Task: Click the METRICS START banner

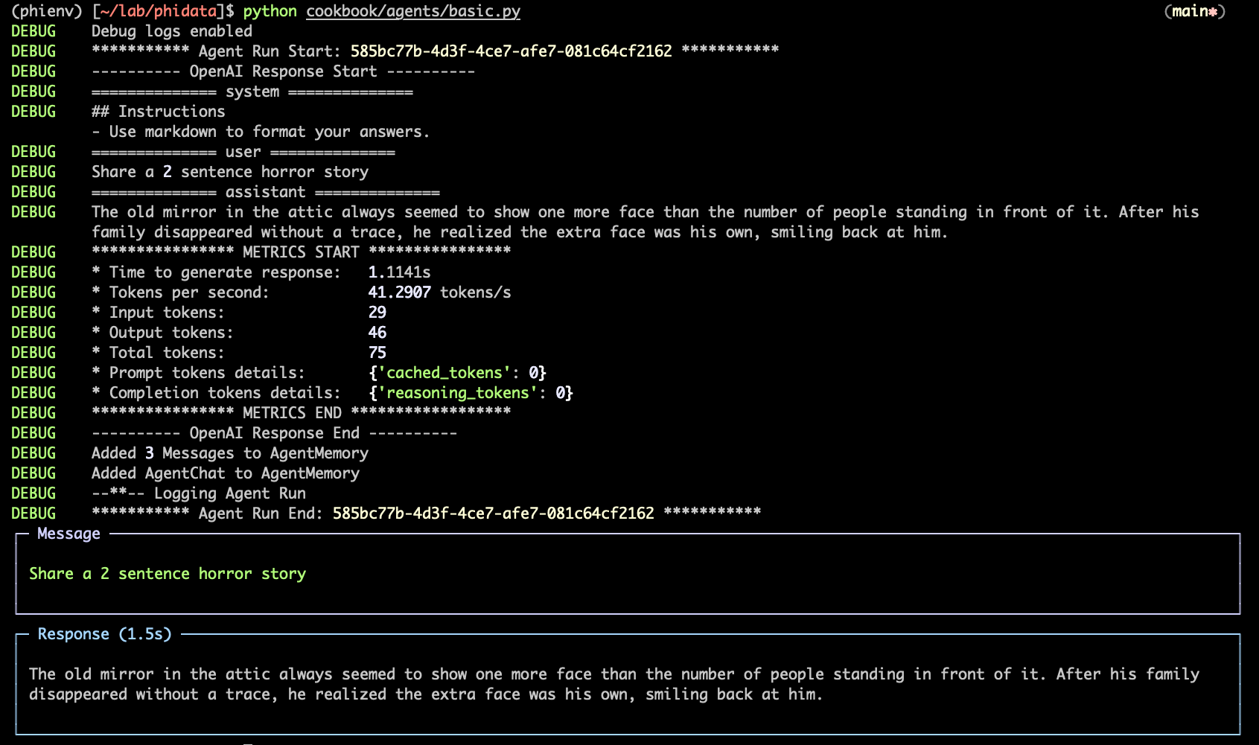Action: (x=301, y=252)
